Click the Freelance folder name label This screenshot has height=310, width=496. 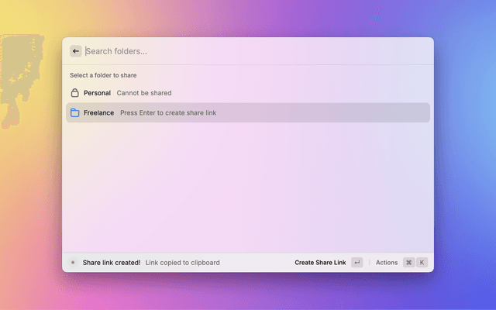pos(98,112)
